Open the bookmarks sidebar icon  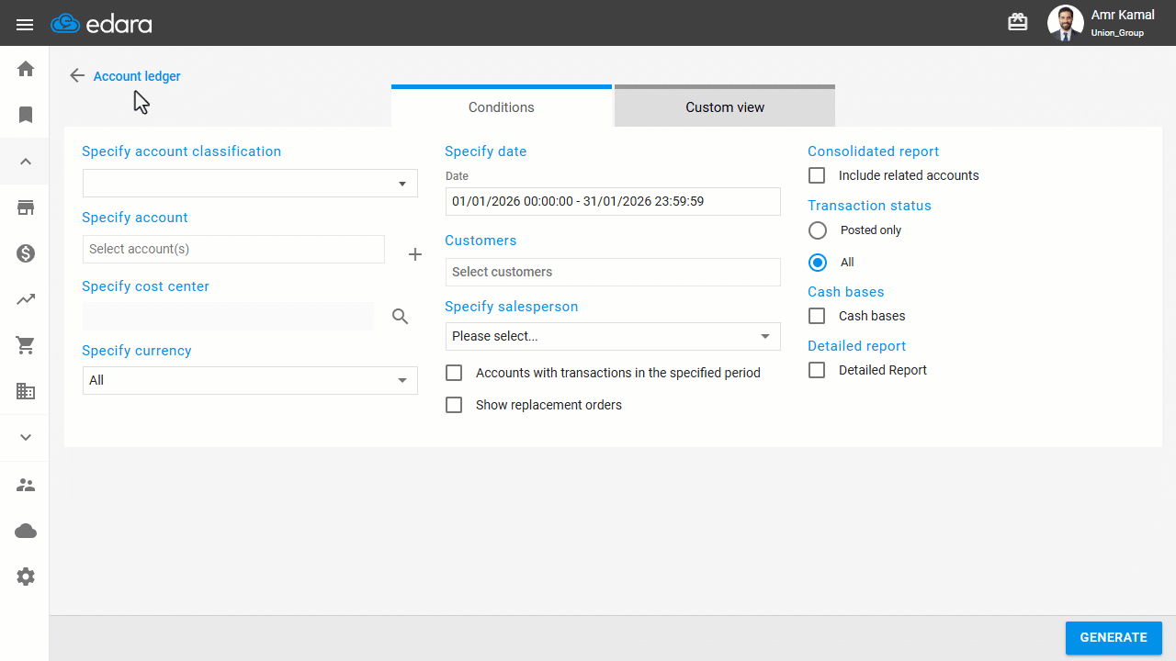[x=26, y=115]
